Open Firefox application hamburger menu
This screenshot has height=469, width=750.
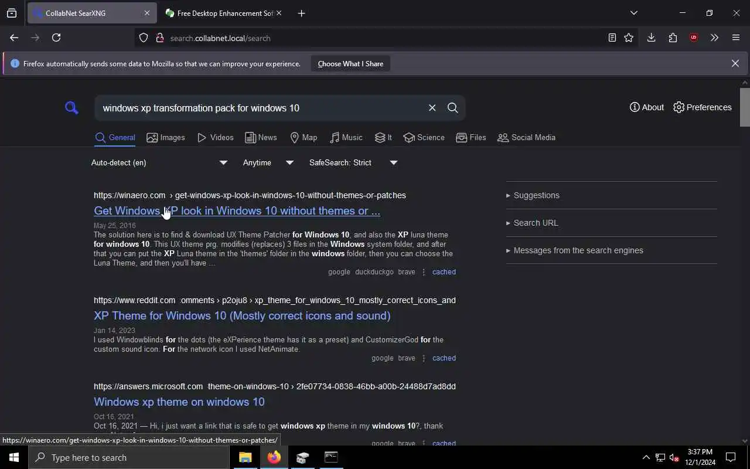[736, 38]
